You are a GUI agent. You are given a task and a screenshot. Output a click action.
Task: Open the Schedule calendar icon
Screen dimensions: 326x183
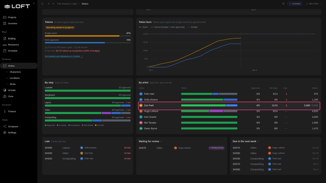(x=5, y=51)
